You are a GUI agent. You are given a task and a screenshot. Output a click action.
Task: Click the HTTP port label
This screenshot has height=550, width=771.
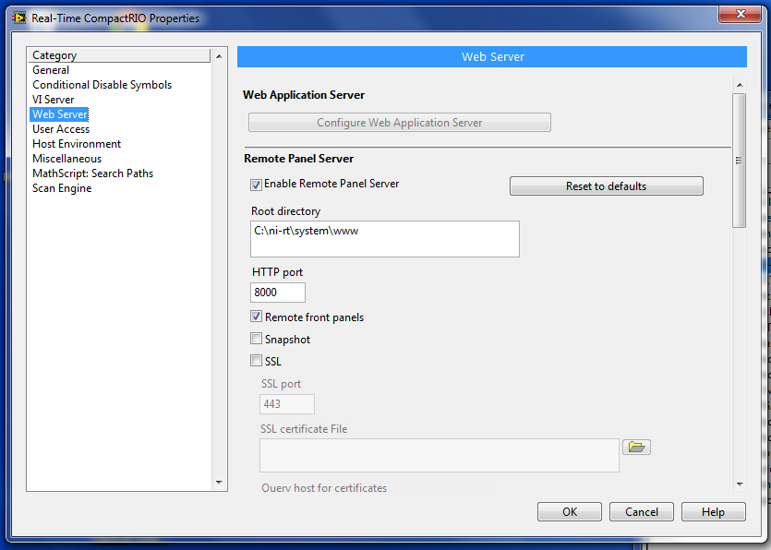[277, 272]
